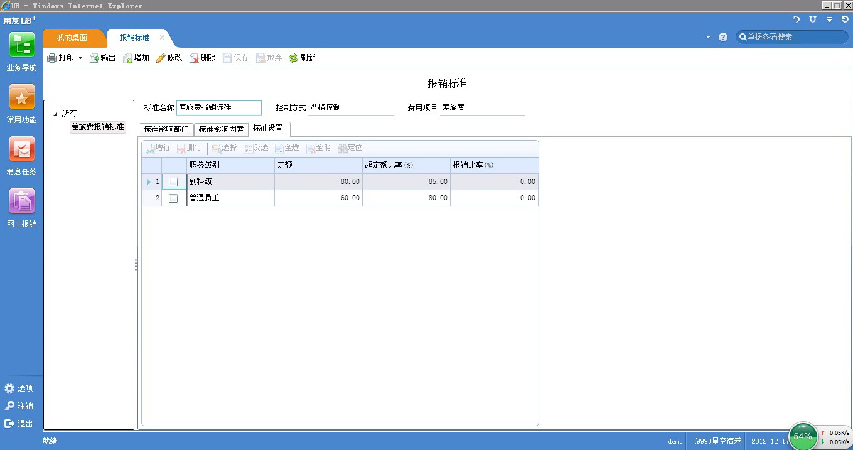The width and height of the screenshot is (853, 450).
Task: Click the search magnifier icon
Action: click(x=742, y=37)
